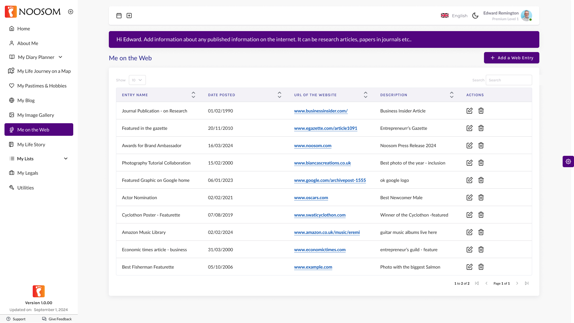The image size is (574, 323).
Task: Delete the Actor Nomination entry
Action: pos(481,197)
